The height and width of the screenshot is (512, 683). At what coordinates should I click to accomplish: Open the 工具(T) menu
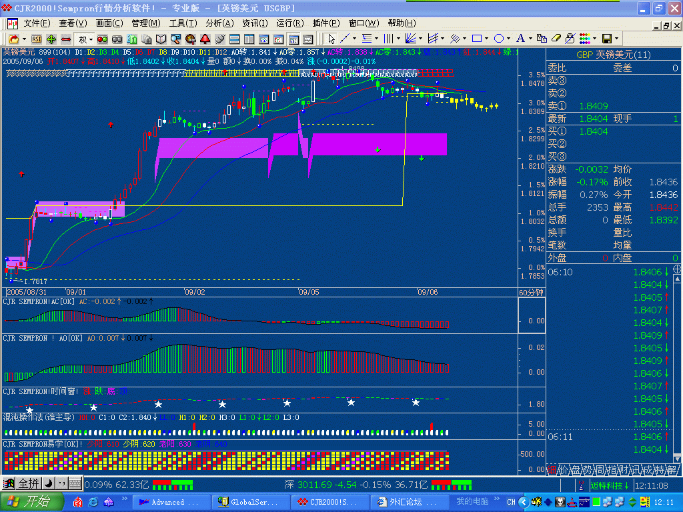tap(183, 23)
